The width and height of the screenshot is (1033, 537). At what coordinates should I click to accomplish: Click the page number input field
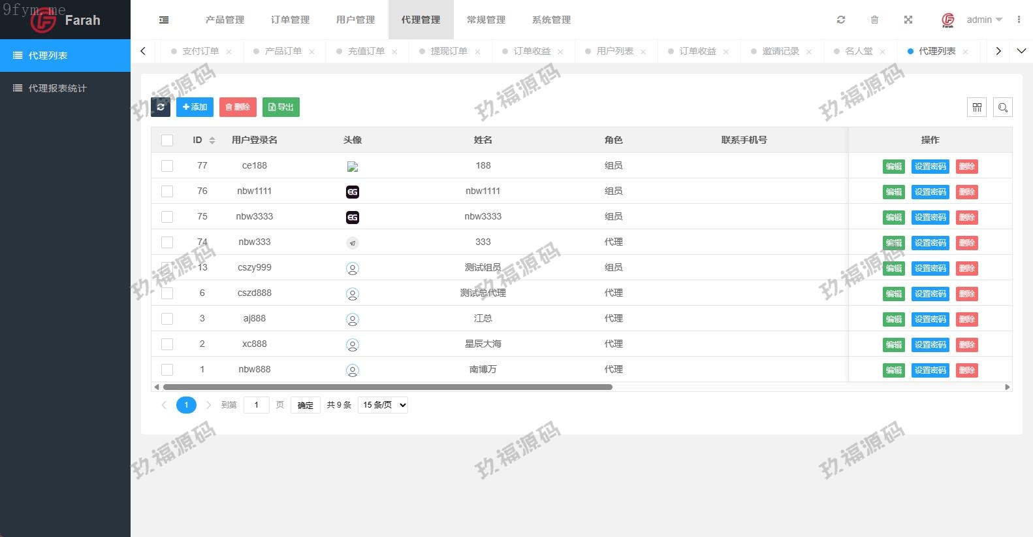coord(257,405)
